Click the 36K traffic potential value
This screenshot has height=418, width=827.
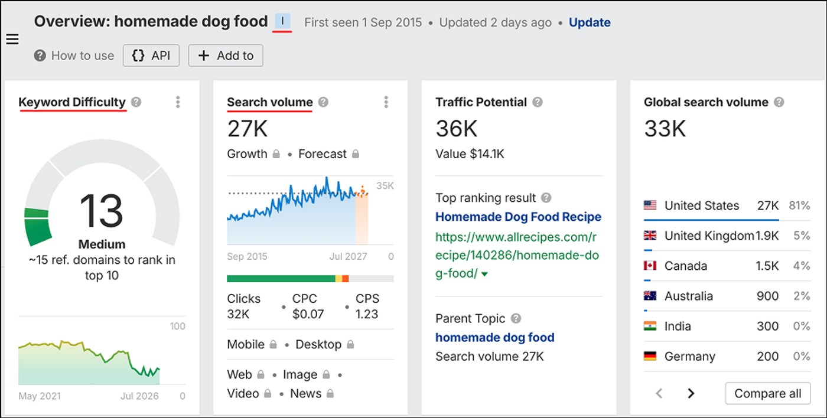tap(457, 128)
